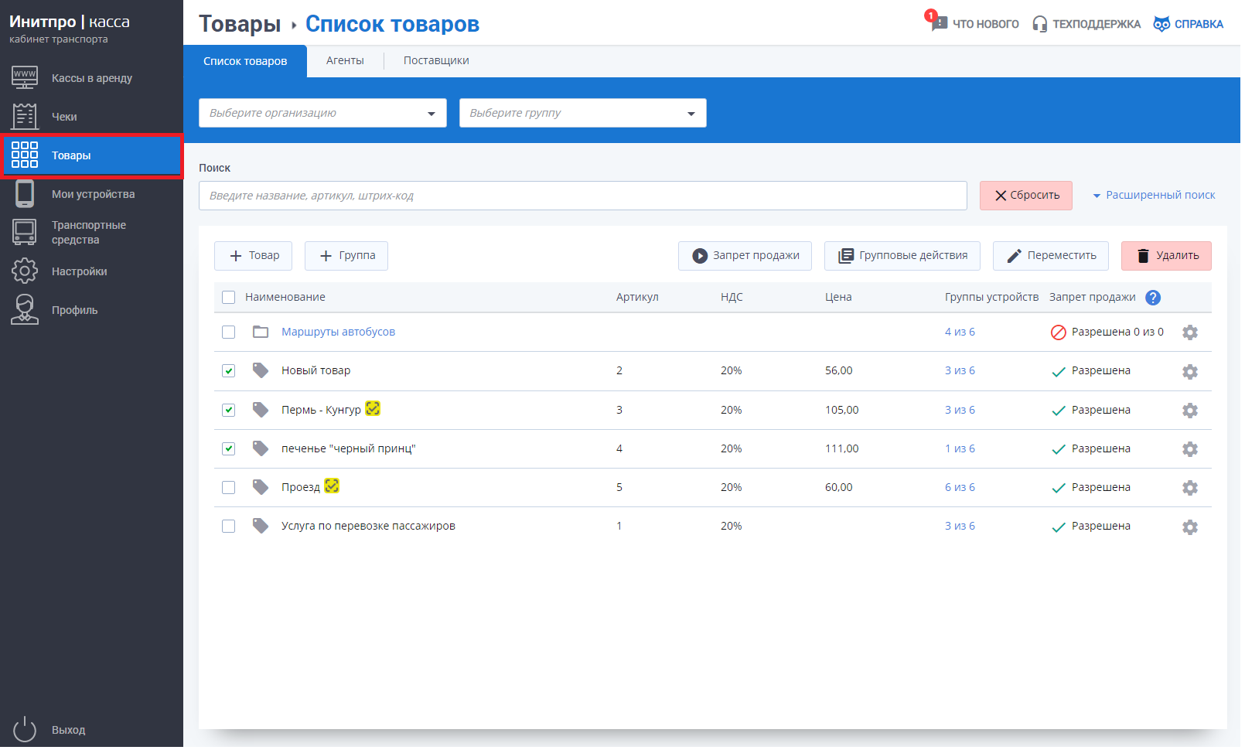Click the Транспортные средства bus icon

[x=25, y=232]
